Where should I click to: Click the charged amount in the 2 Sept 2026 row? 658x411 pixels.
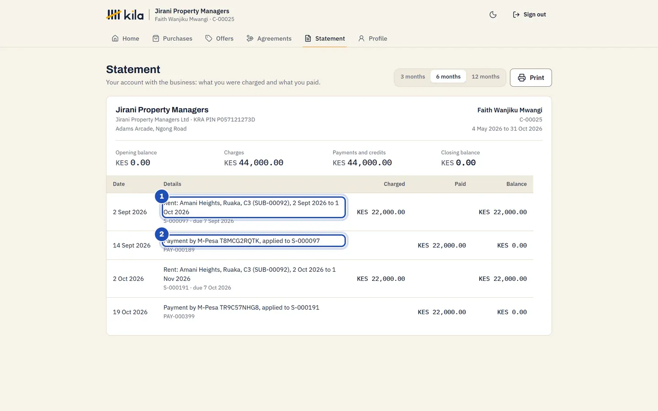point(381,212)
